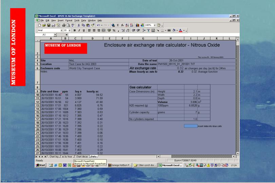Click the Paste clipboard icon
Image resolution: width=275 pixels, height=183 pixels.
pyautogui.click(x=88, y=25)
